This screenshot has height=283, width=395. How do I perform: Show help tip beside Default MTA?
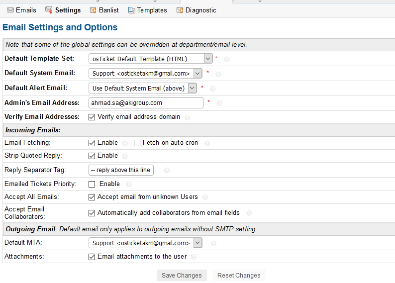(x=213, y=244)
